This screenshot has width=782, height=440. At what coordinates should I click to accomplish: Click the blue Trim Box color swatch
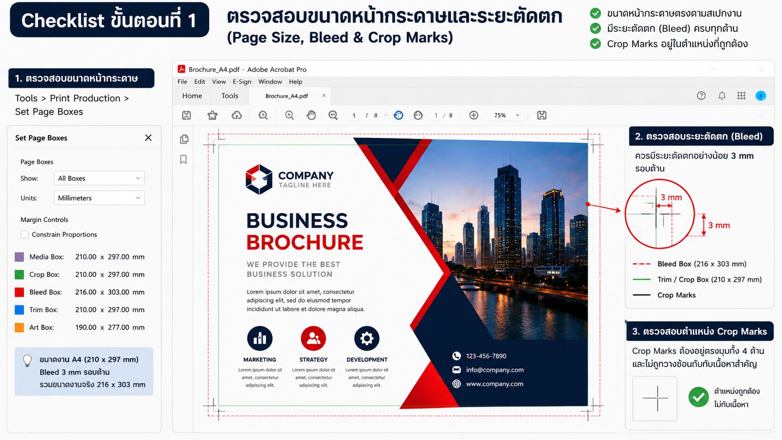(x=19, y=310)
